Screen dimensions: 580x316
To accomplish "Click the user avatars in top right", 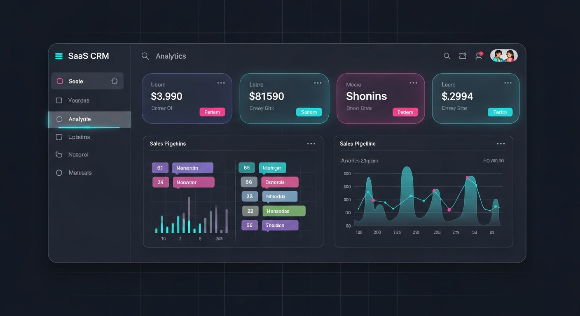I will (x=504, y=56).
